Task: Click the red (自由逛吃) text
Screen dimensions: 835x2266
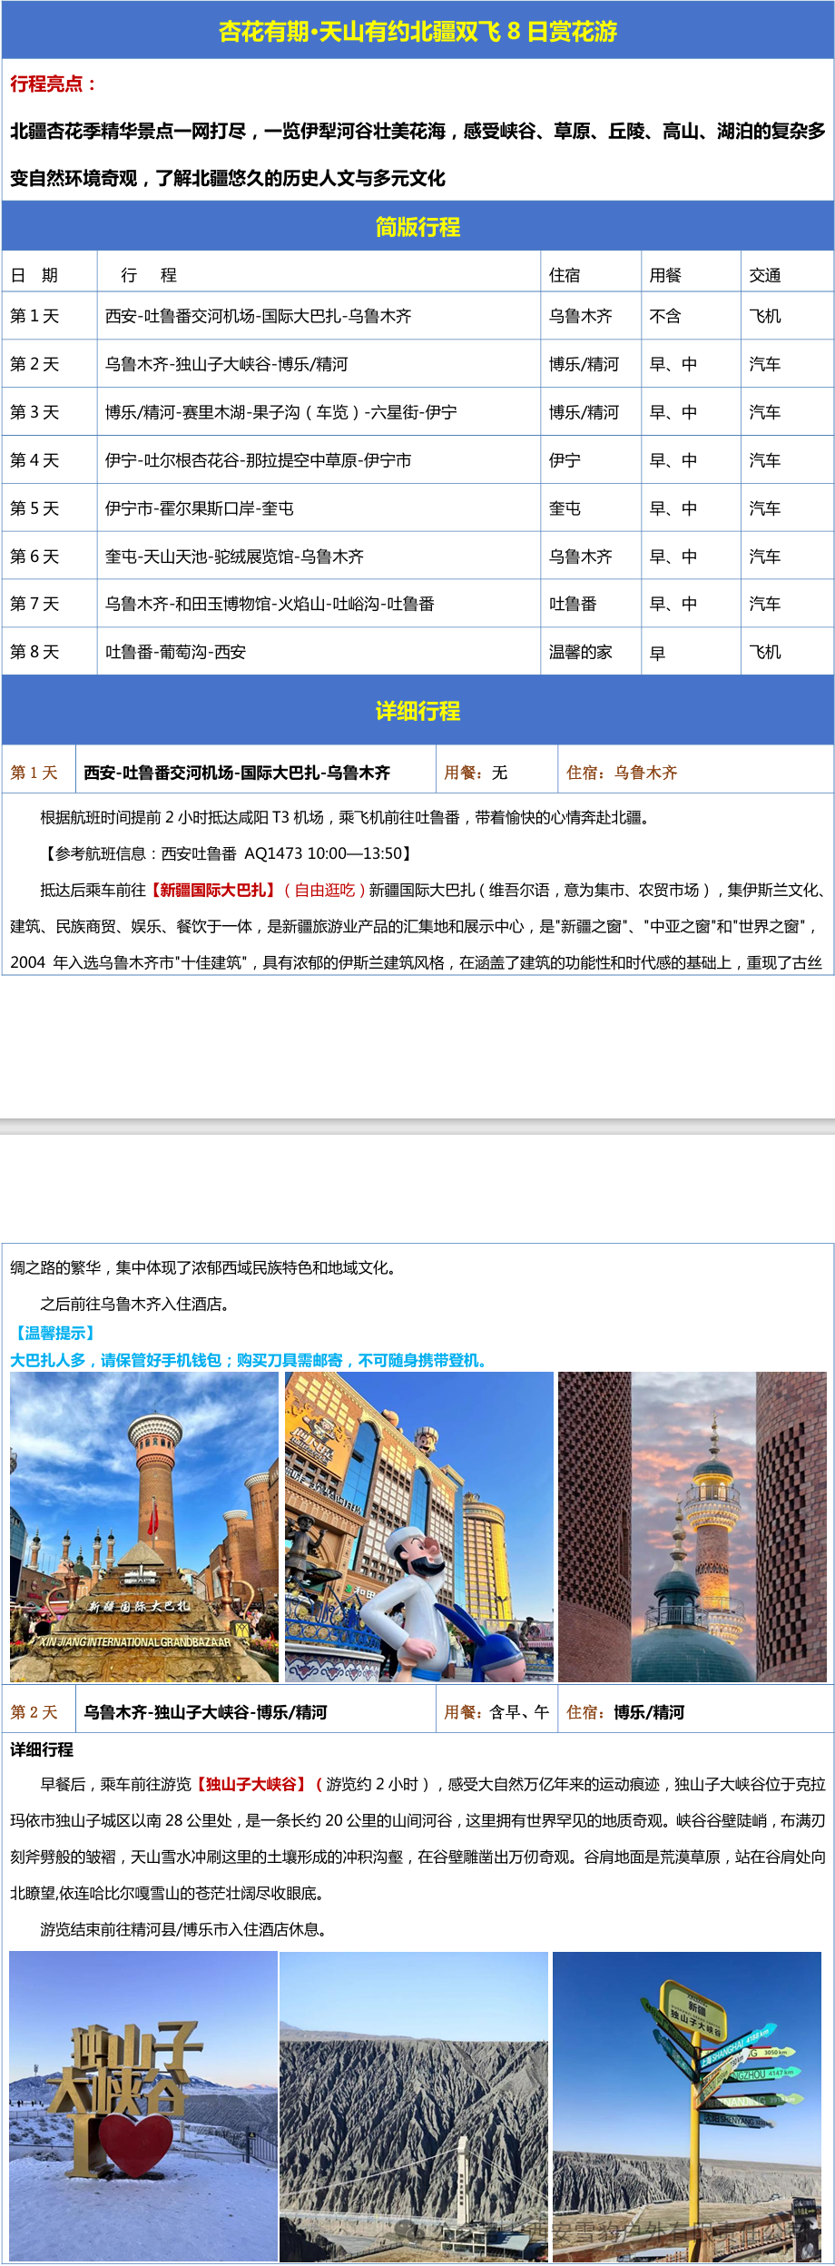Action: pos(324,890)
